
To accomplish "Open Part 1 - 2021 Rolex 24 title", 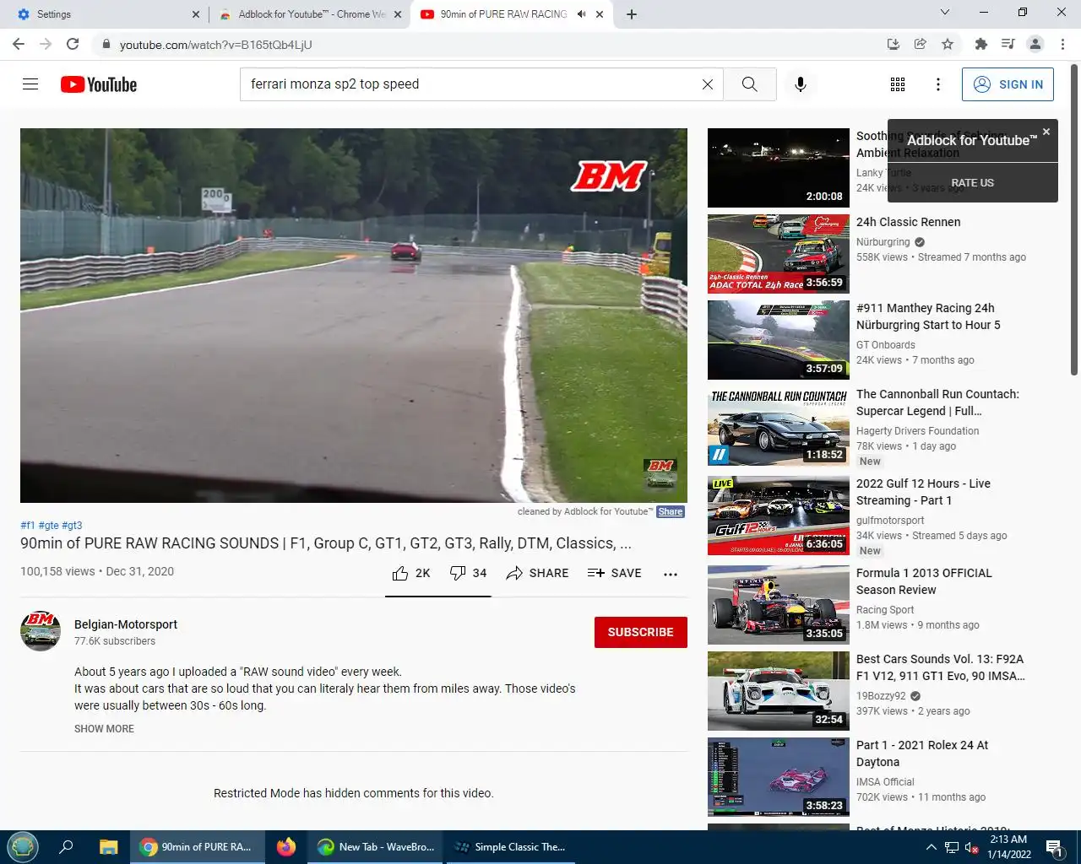I will pos(922,753).
